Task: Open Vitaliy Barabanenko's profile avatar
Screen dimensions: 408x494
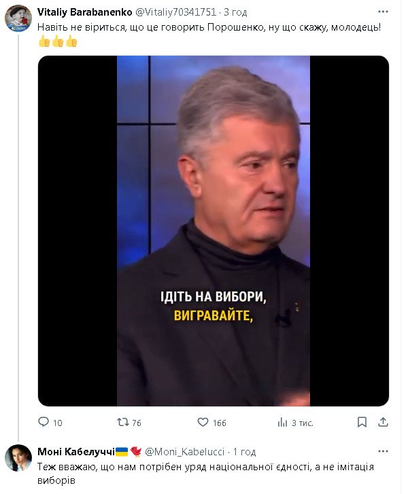Action: pos(18,18)
